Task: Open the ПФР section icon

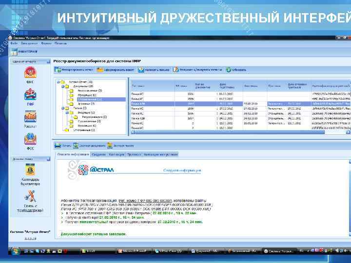Action: tap(30, 94)
